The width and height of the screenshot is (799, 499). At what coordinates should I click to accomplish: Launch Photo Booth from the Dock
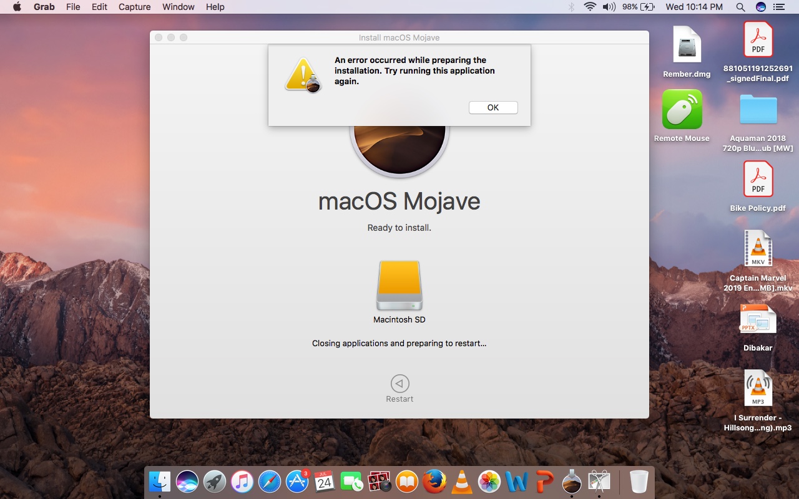coord(380,482)
